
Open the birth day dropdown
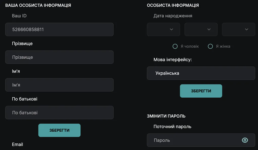[163, 29]
